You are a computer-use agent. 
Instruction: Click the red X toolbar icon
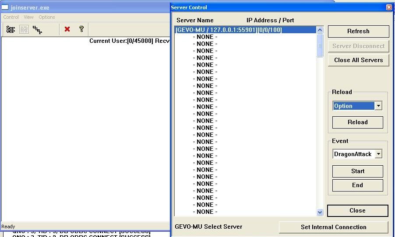(67, 29)
